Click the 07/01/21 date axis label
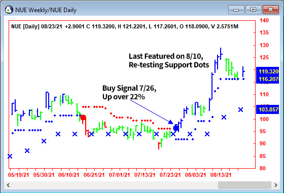 (119, 175)
